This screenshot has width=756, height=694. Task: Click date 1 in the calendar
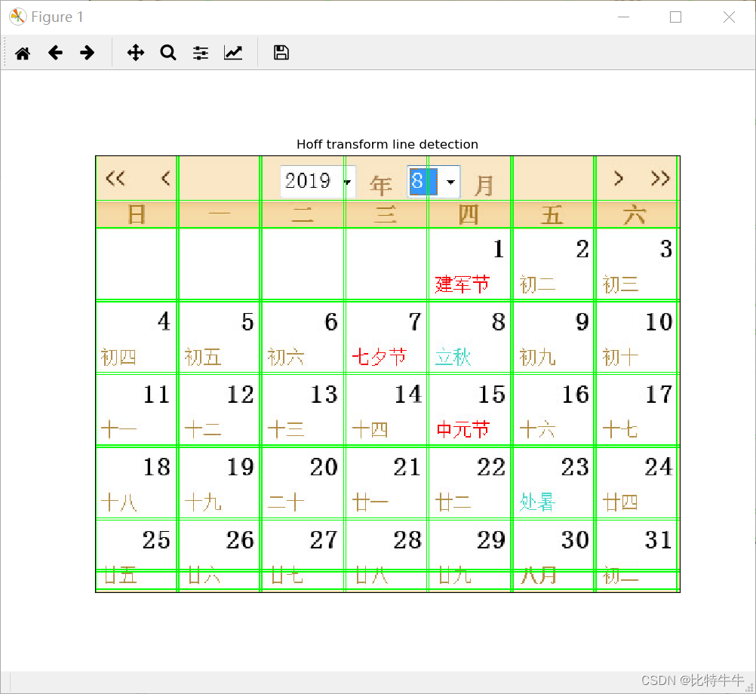499,249
